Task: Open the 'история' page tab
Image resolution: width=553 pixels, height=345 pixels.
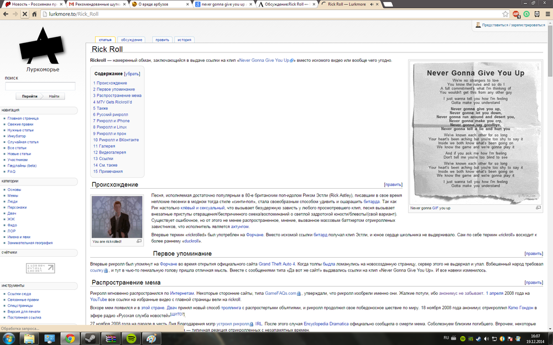Action: click(184, 40)
